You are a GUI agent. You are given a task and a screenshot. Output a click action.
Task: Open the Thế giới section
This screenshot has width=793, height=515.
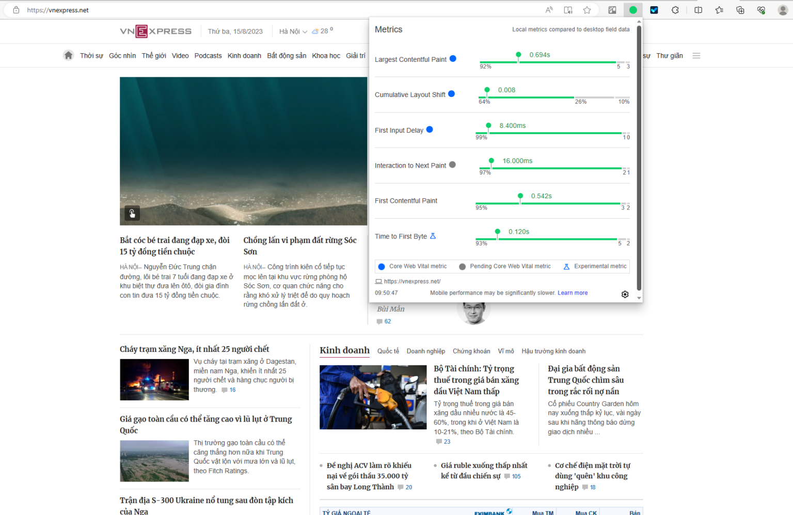154,56
